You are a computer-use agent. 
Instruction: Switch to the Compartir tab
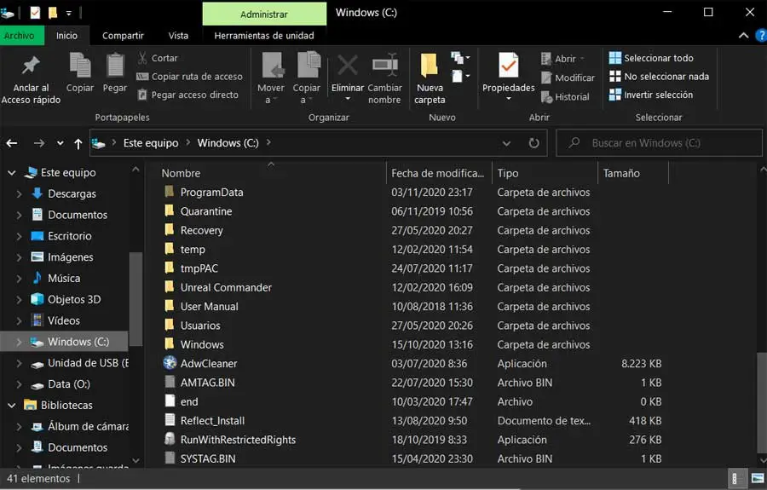click(123, 36)
